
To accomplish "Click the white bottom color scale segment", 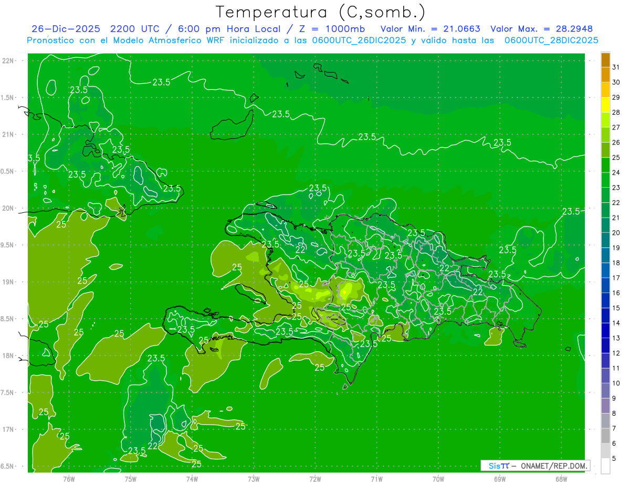I will coord(605,466).
